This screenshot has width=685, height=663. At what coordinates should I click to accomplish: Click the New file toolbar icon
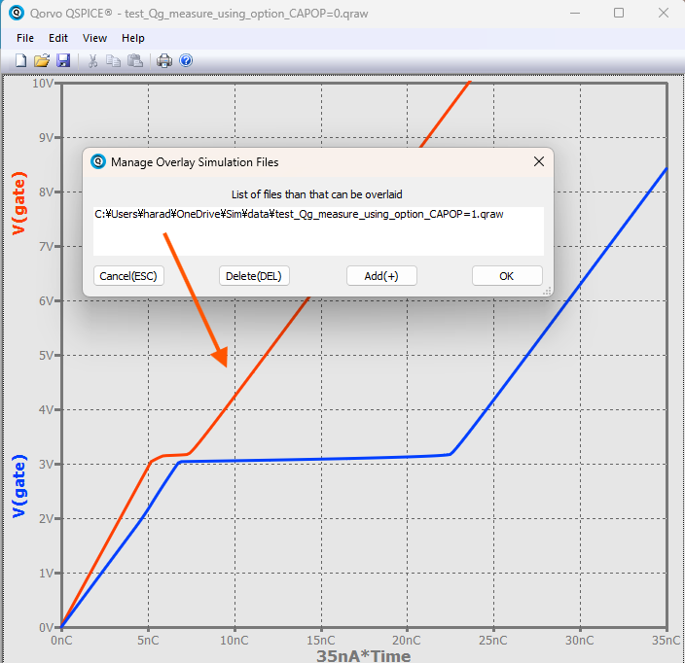[20, 60]
